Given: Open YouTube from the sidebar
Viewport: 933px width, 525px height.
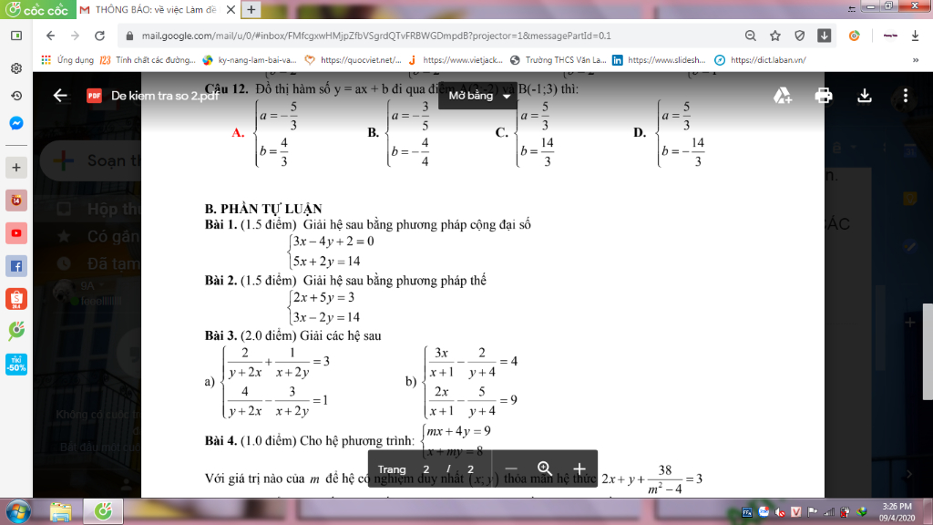Looking at the screenshot, I should (16, 232).
